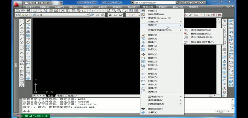Select the Rectangle draw tool

click(22, 35)
